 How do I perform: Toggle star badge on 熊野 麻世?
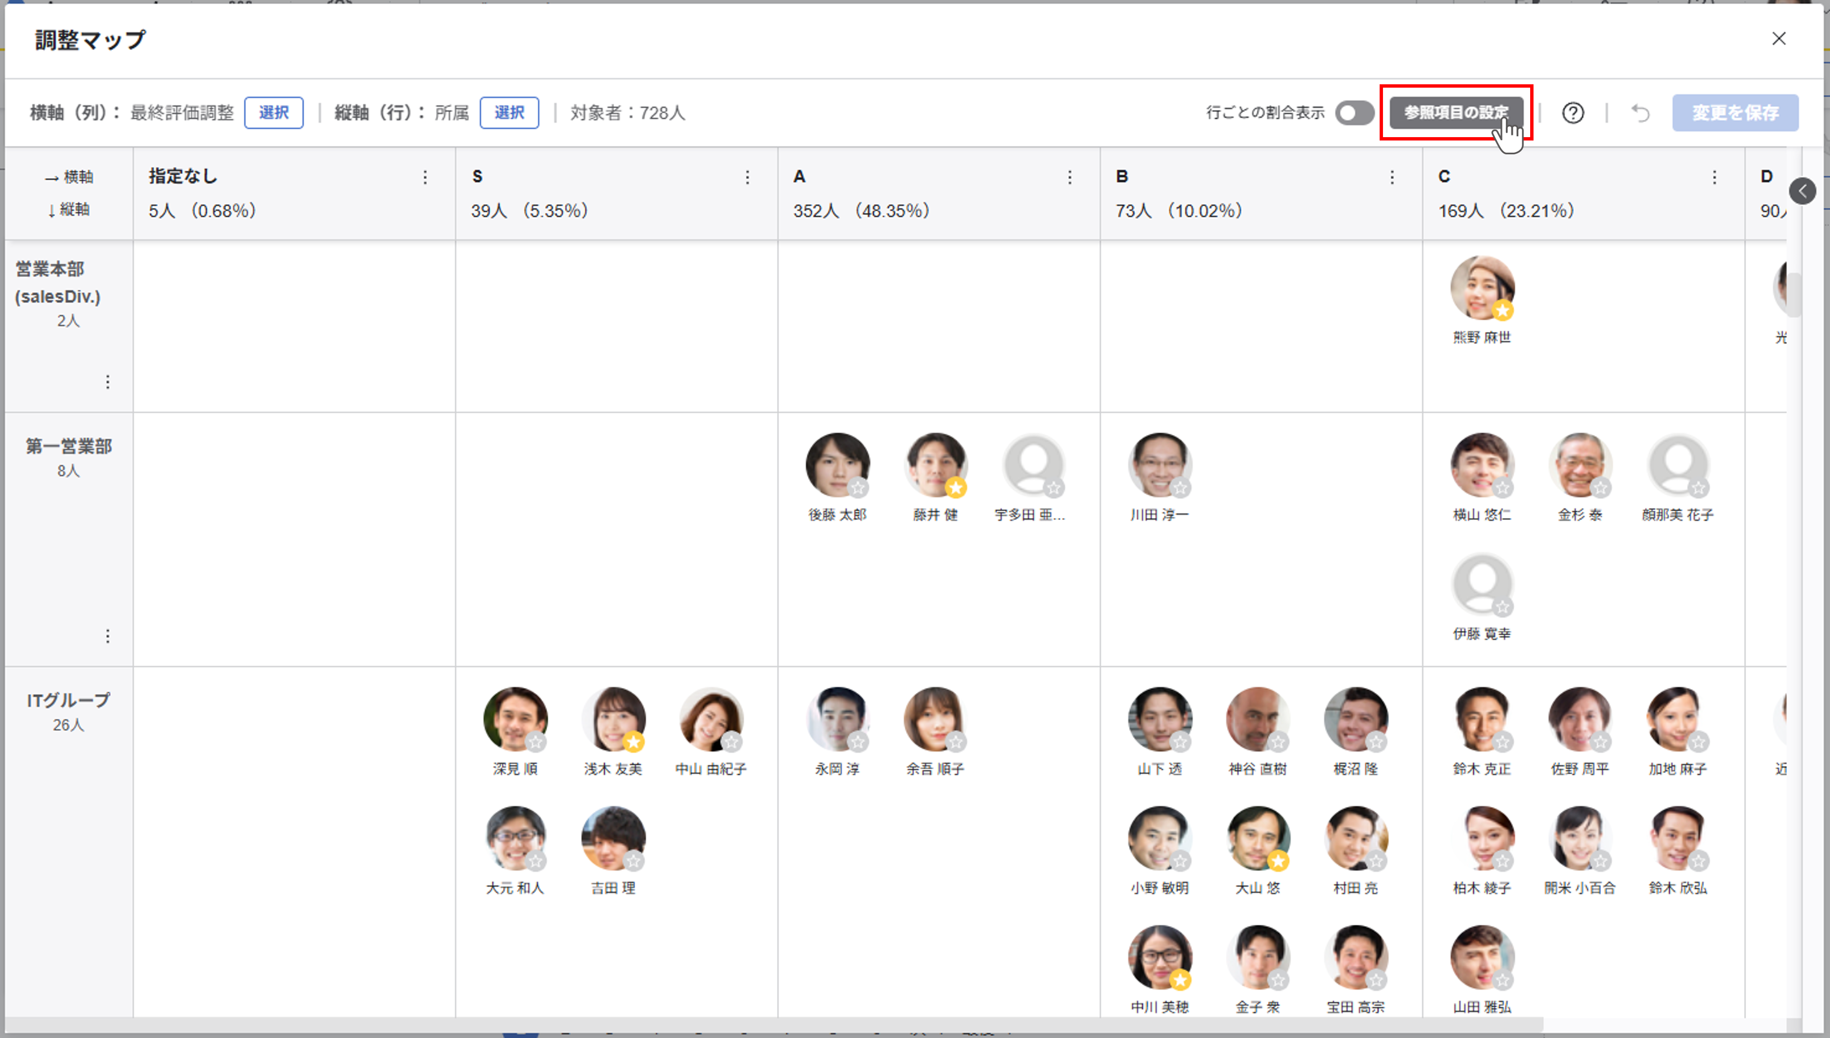pyautogui.click(x=1503, y=311)
